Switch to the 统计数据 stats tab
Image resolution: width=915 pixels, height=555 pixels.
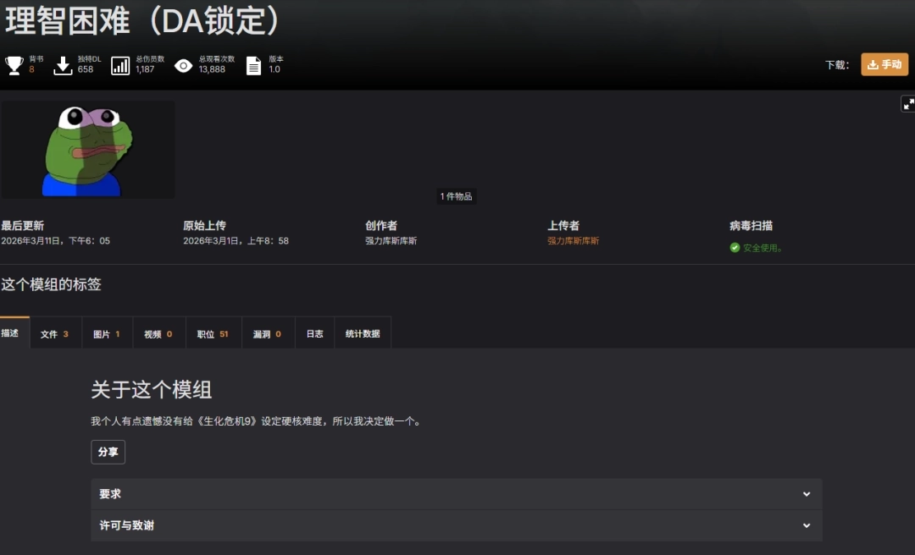point(363,334)
